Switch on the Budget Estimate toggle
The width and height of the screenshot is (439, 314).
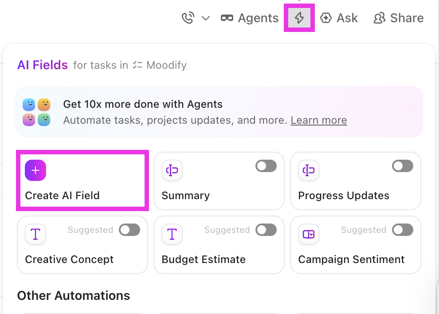[x=266, y=230]
